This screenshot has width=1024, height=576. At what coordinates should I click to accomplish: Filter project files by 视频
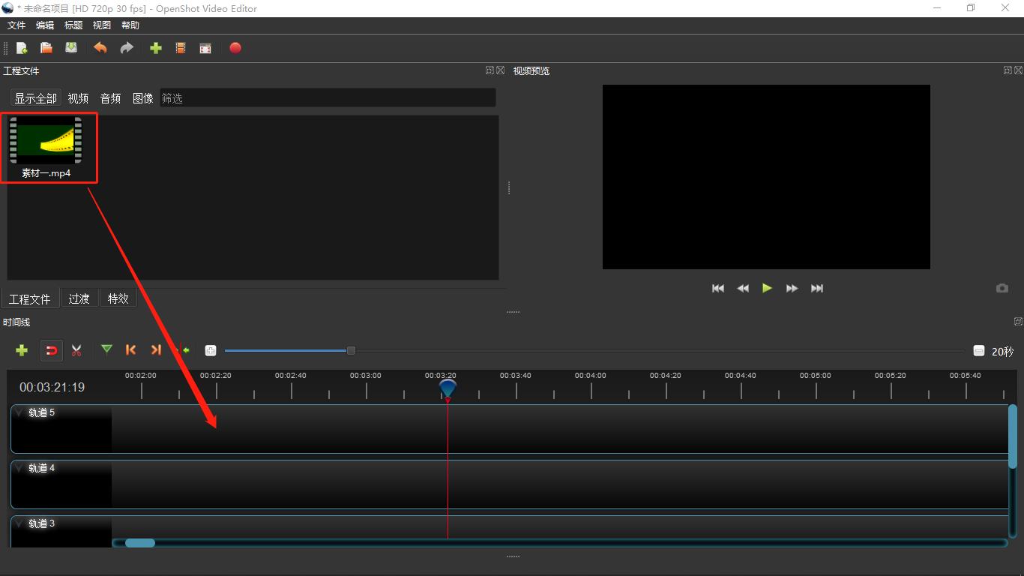click(78, 98)
